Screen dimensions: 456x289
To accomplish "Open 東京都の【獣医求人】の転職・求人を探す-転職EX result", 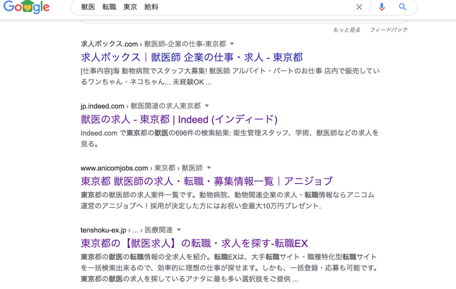I will click(x=194, y=243).
